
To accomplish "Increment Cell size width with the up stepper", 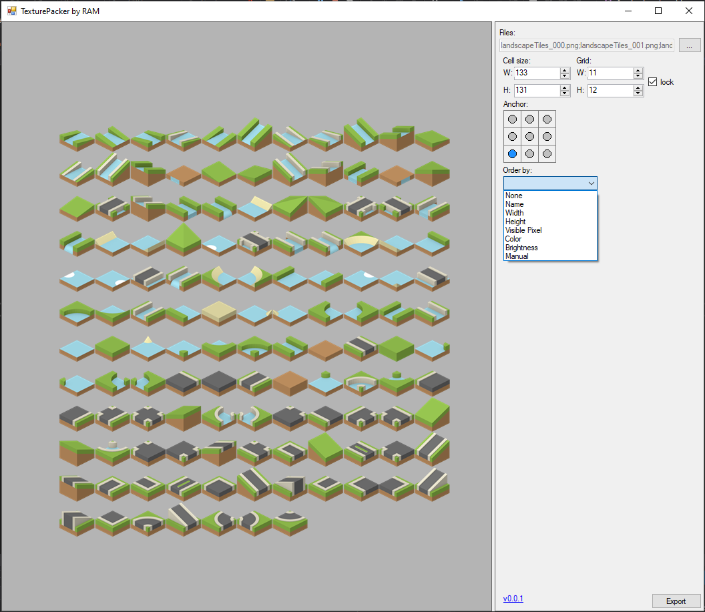I will click(x=565, y=70).
